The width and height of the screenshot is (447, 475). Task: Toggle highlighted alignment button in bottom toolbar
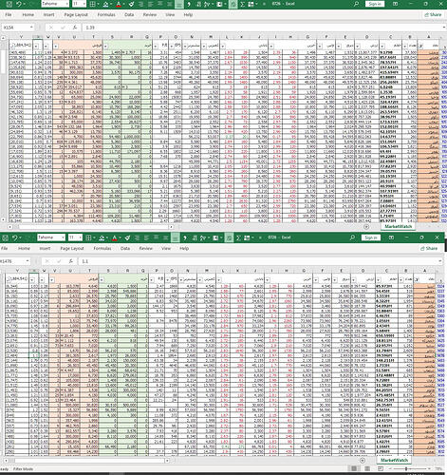tap(175, 237)
